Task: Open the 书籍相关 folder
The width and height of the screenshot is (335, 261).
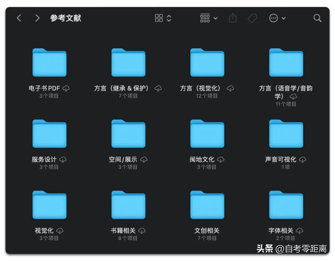Action: tap(128, 205)
